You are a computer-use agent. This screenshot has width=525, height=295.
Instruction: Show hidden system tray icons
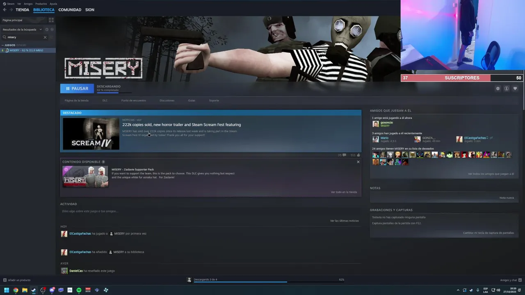click(x=458, y=290)
